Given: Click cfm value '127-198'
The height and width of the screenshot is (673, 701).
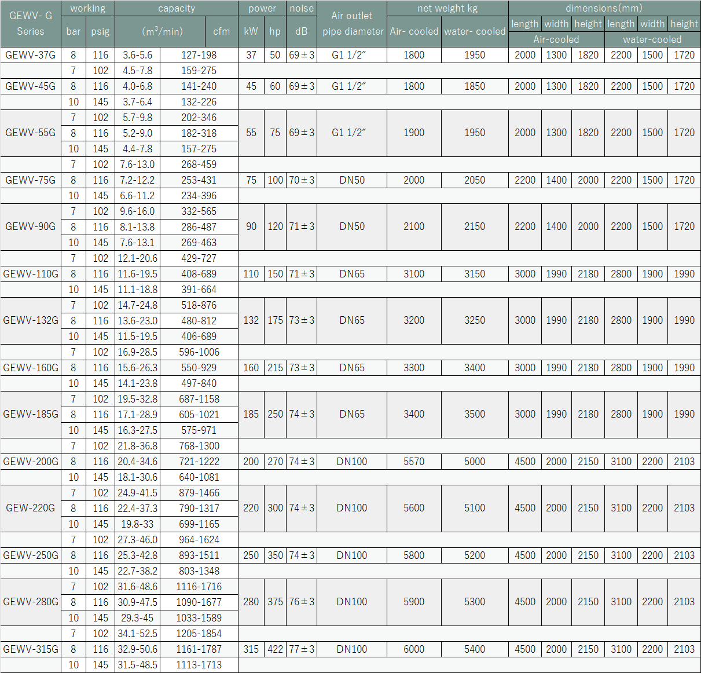Looking at the screenshot, I should click(199, 55).
